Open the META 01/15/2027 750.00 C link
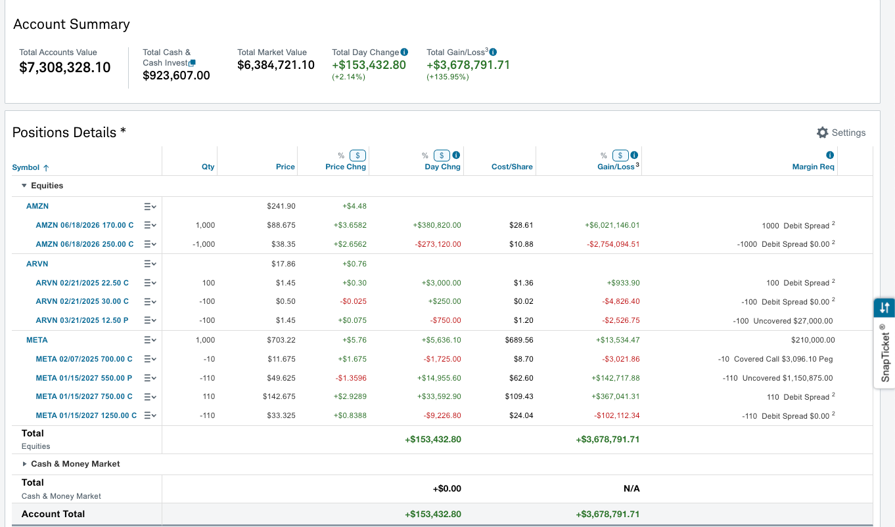Image resolution: width=895 pixels, height=527 pixels. (x=84, y=396)
